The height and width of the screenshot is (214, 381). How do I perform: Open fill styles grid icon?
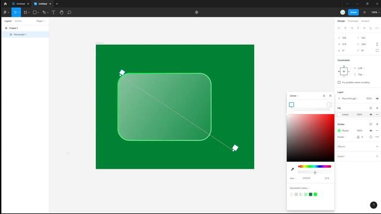click(x=370, y=108)
